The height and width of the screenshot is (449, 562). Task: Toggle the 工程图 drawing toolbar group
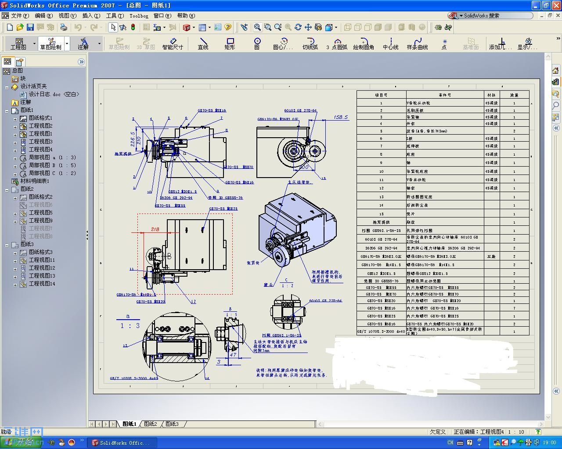(18, 43)
